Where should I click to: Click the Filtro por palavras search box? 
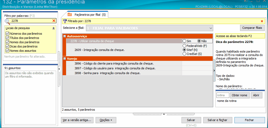(x=31, y=21)
